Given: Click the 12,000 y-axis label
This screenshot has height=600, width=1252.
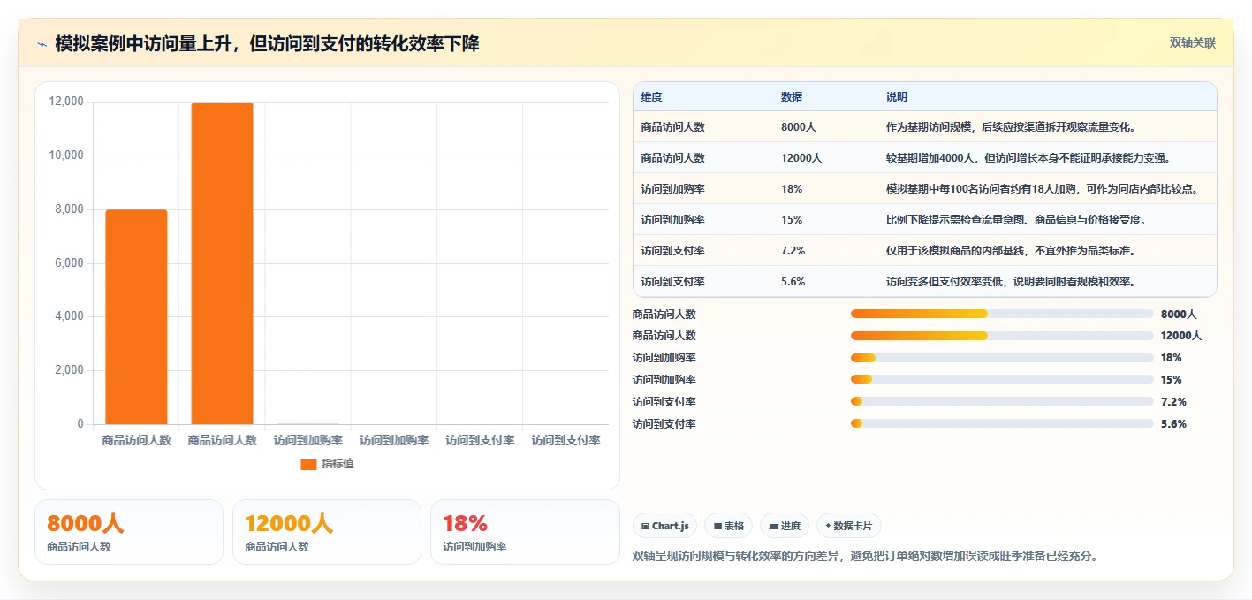Looking at the screenshot, I should click(66, 102).
